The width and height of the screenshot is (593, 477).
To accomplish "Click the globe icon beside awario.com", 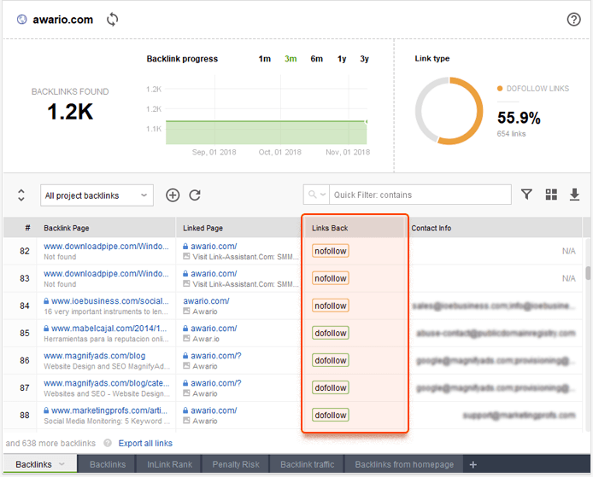I will click(22, 20).
